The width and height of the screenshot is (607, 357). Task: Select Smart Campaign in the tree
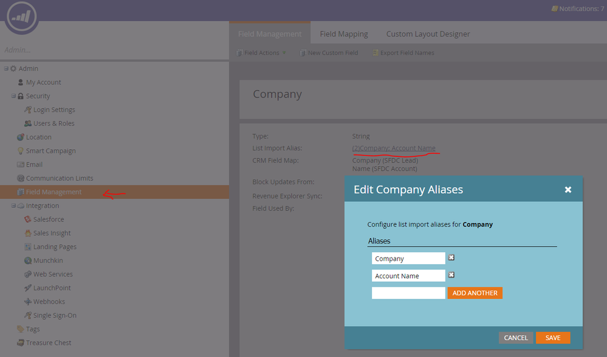pos(50,151)
